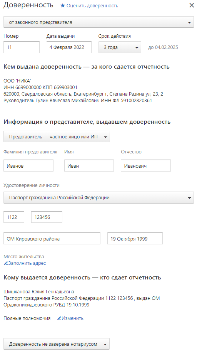Focus the Номер field containing 11
This screenshot has height=355, width=197.
point(22,47)
